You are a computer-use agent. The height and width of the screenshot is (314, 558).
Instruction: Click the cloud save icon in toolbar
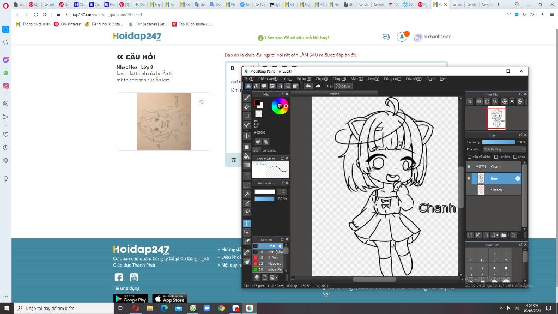coord(248,86)
